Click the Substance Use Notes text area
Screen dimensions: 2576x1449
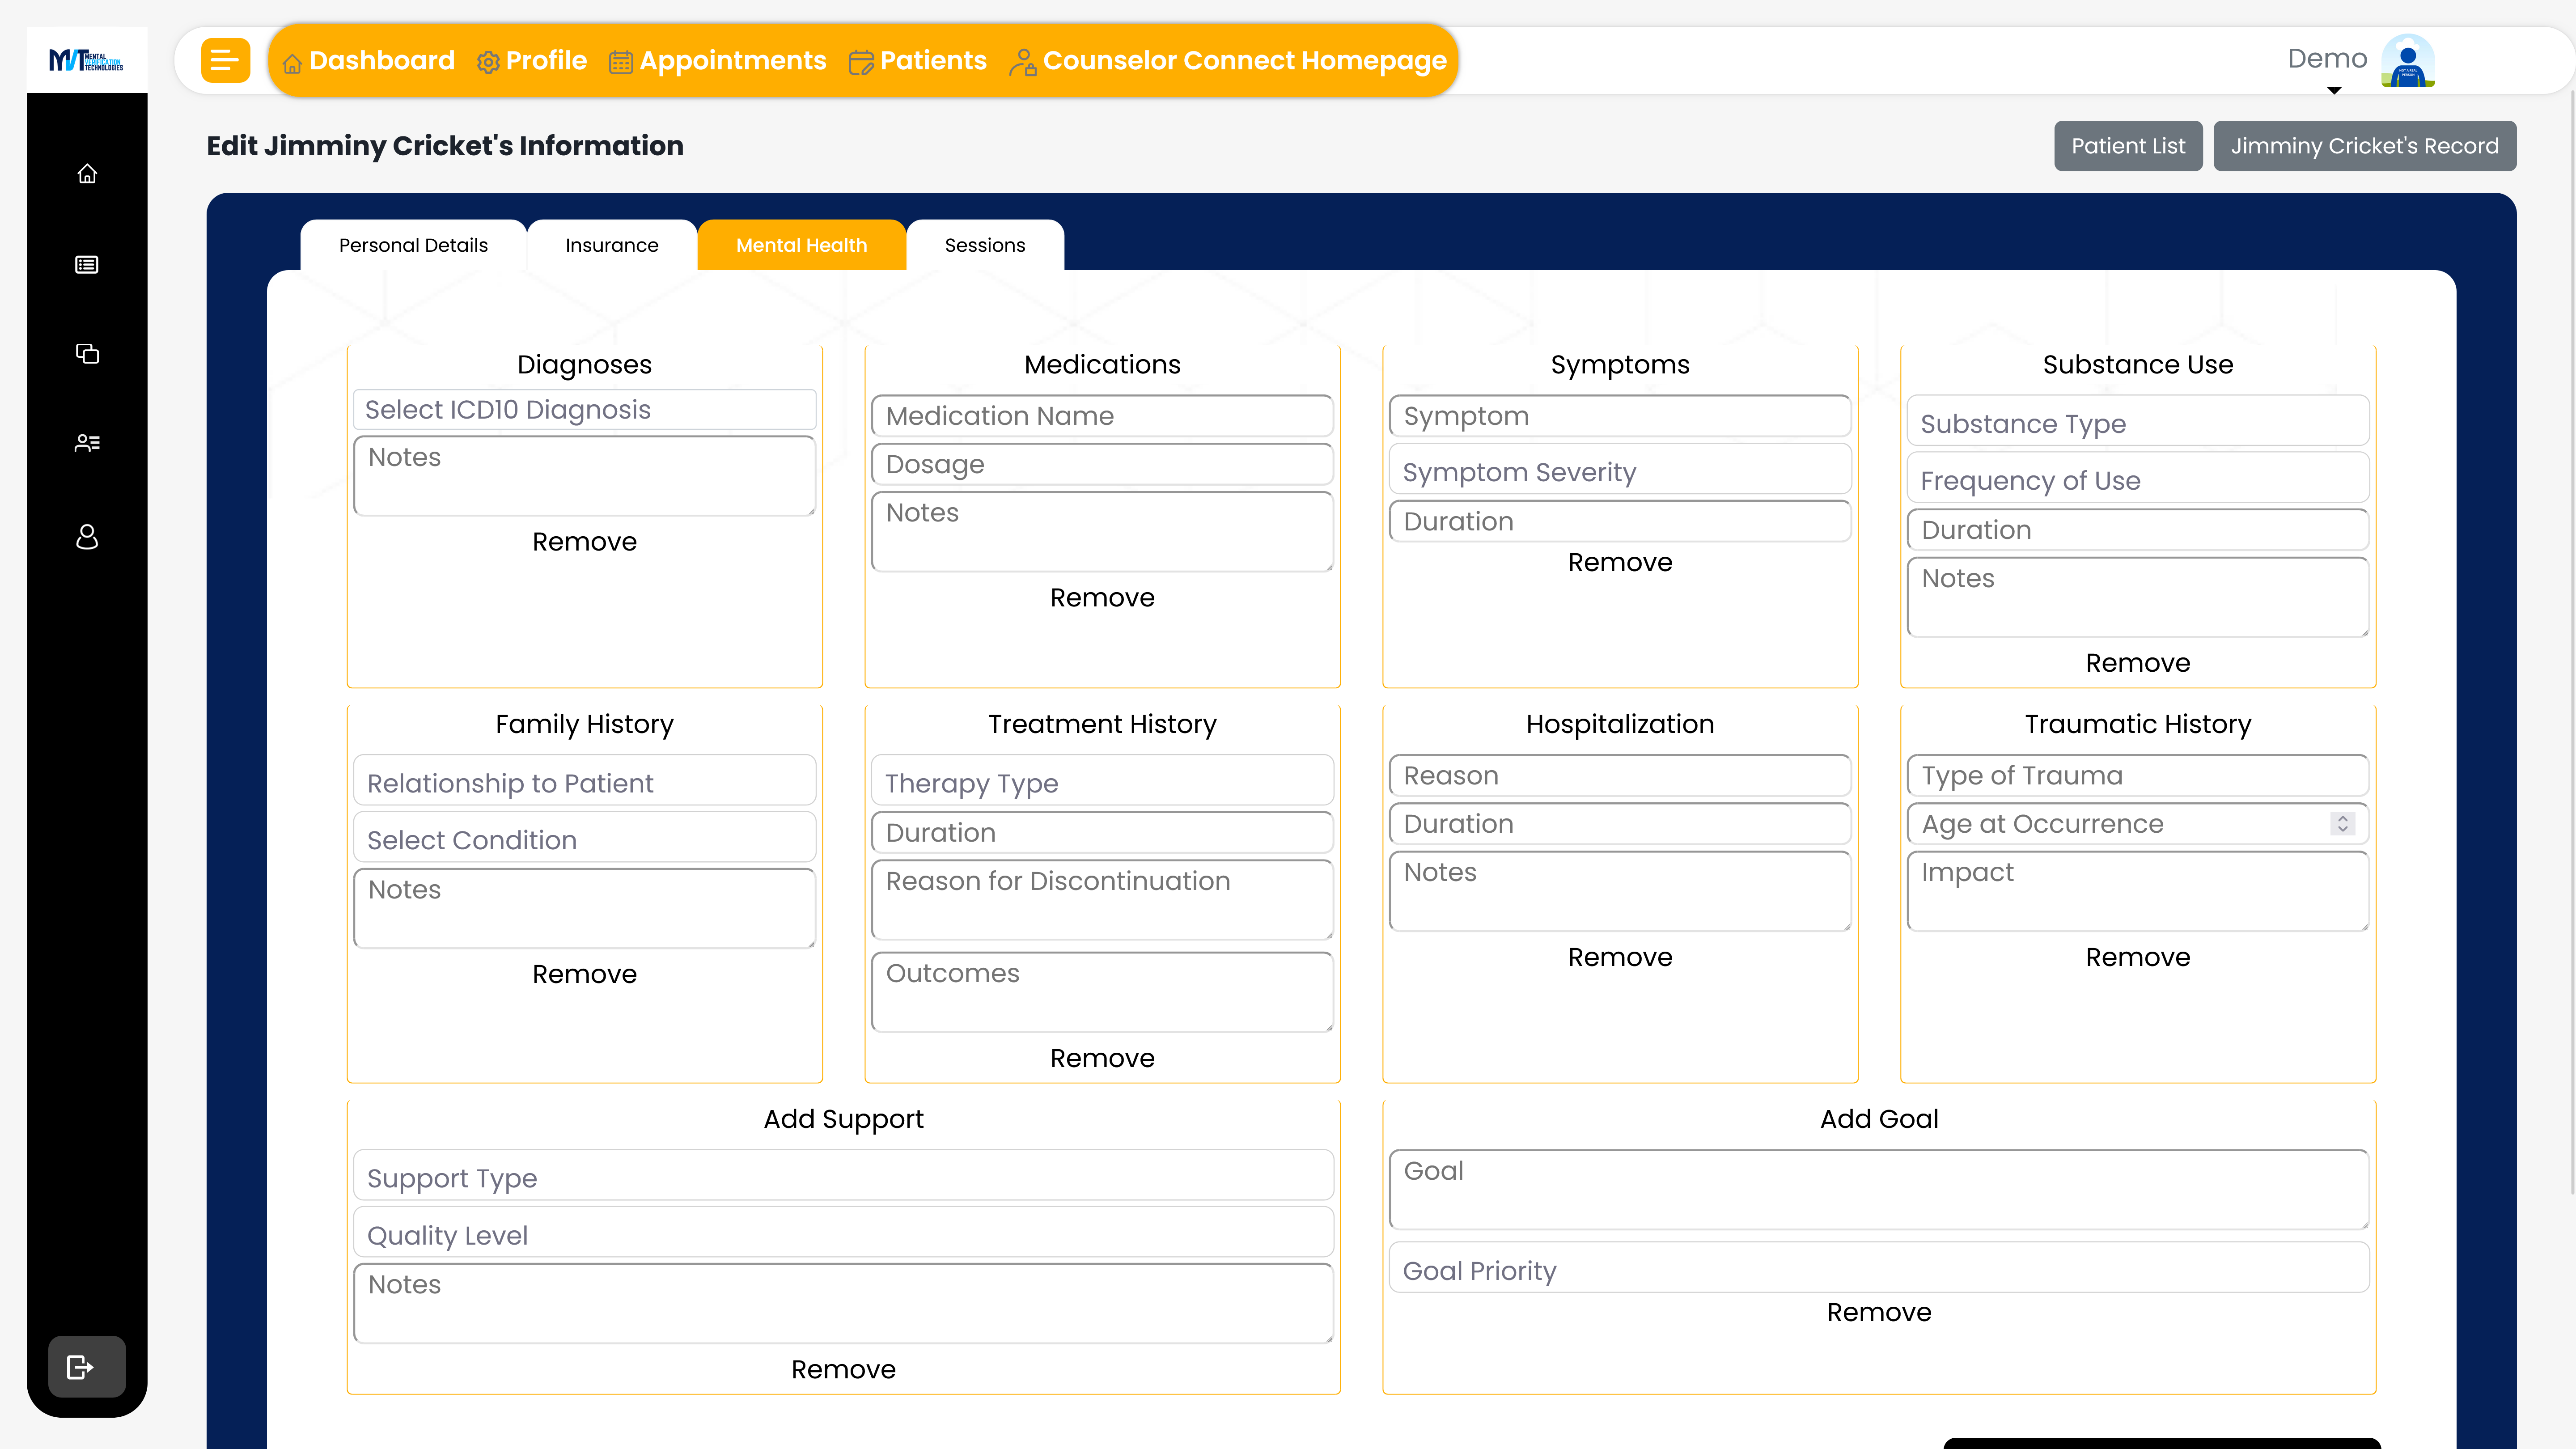point(2138,597)
